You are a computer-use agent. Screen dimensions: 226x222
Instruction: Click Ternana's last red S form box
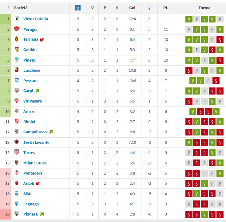(220, 39)
